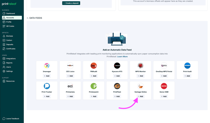
Task: Add the 3manager data feed
Action: [47, 76]
